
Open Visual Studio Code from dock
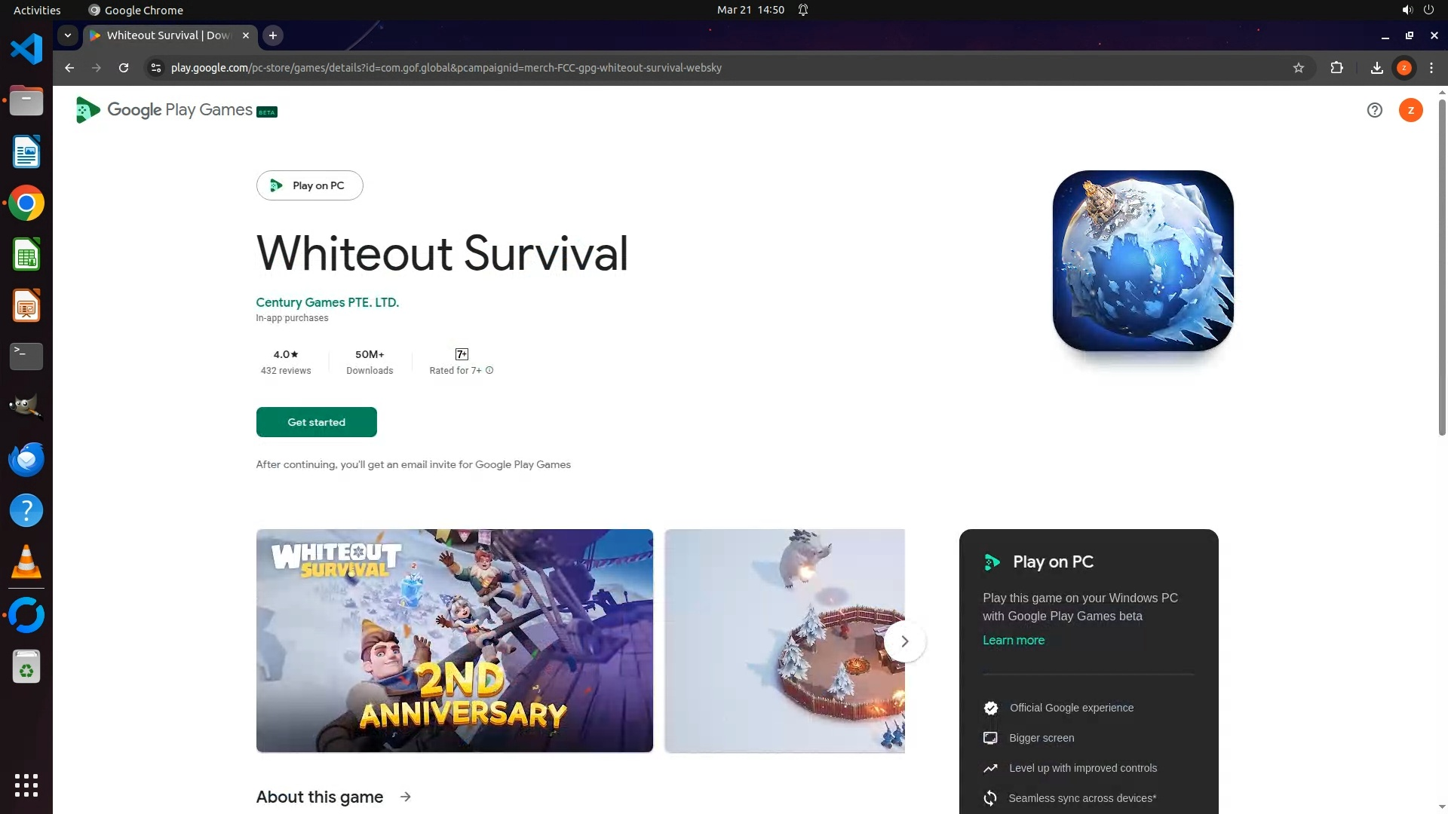26,50
